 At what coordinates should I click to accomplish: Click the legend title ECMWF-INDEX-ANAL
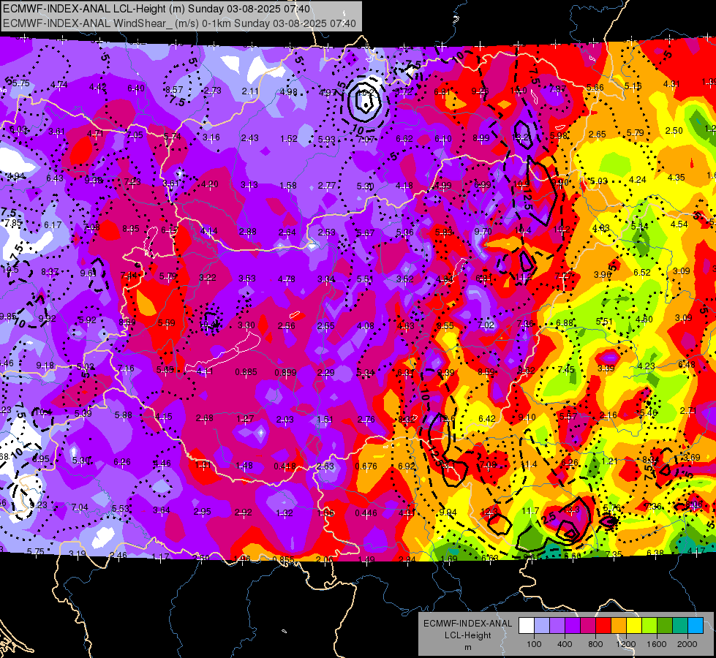pos(467,624)
